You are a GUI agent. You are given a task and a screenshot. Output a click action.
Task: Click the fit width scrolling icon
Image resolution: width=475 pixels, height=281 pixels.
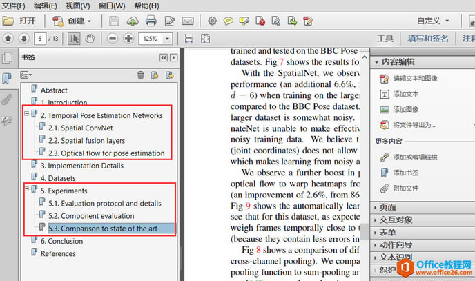(x=189, y=39)
